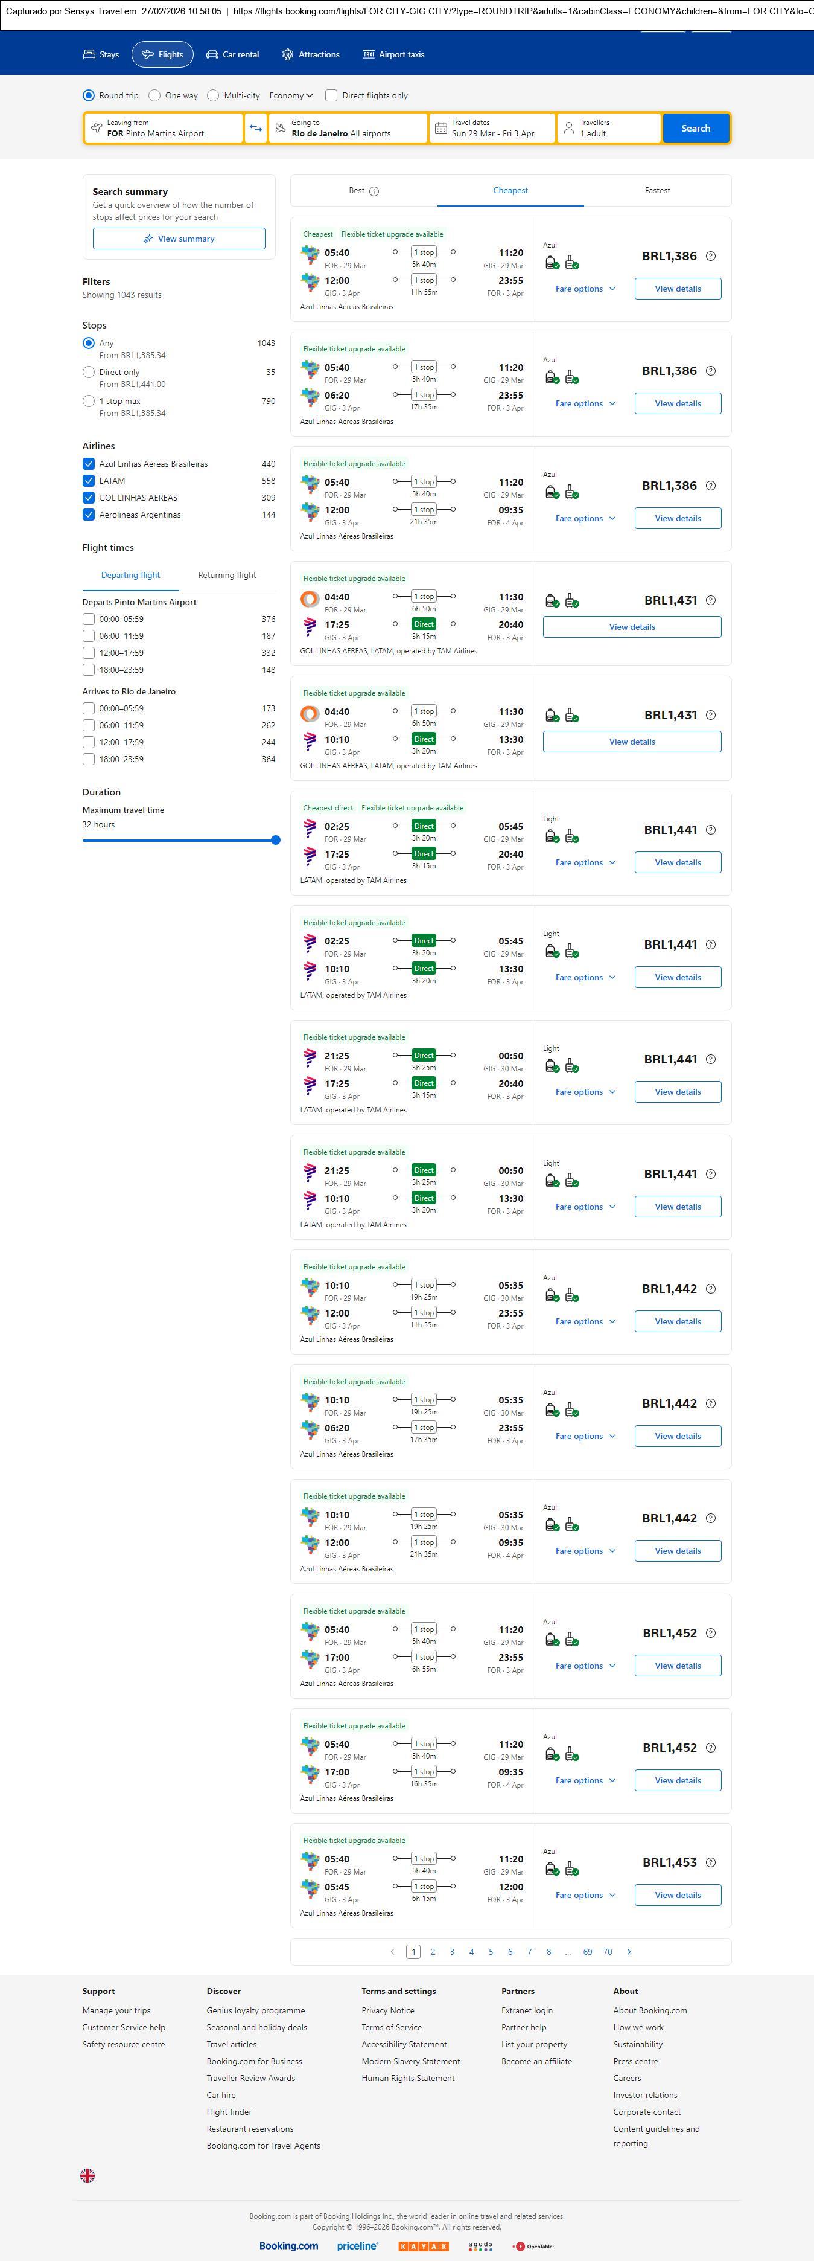Switch to the Returning flight tab
This screenshot has width=814, height=2261.
(227, 576)
